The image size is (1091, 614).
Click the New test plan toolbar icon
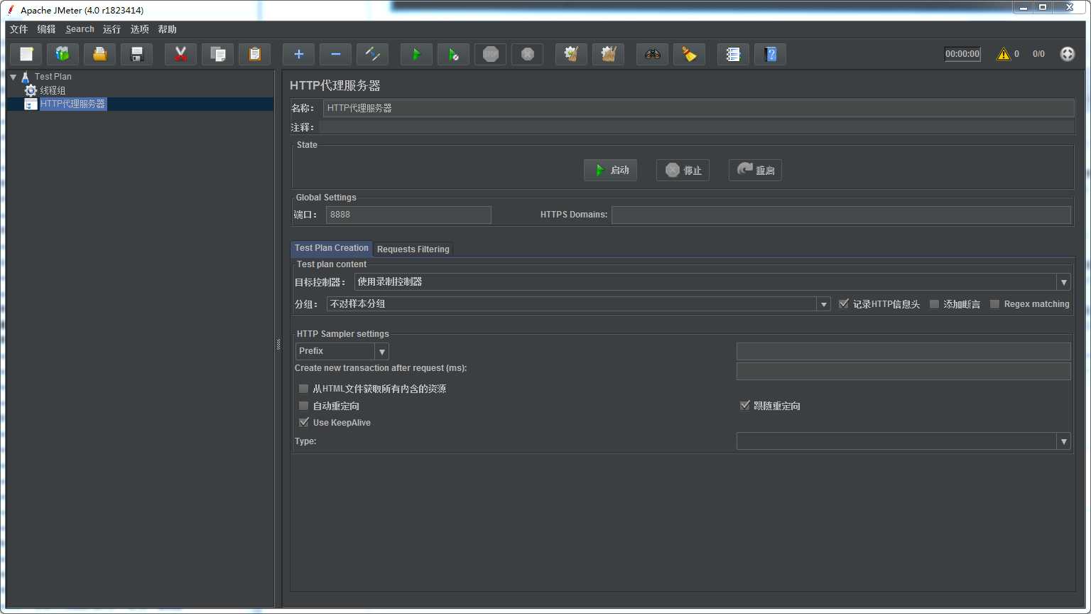26,54
